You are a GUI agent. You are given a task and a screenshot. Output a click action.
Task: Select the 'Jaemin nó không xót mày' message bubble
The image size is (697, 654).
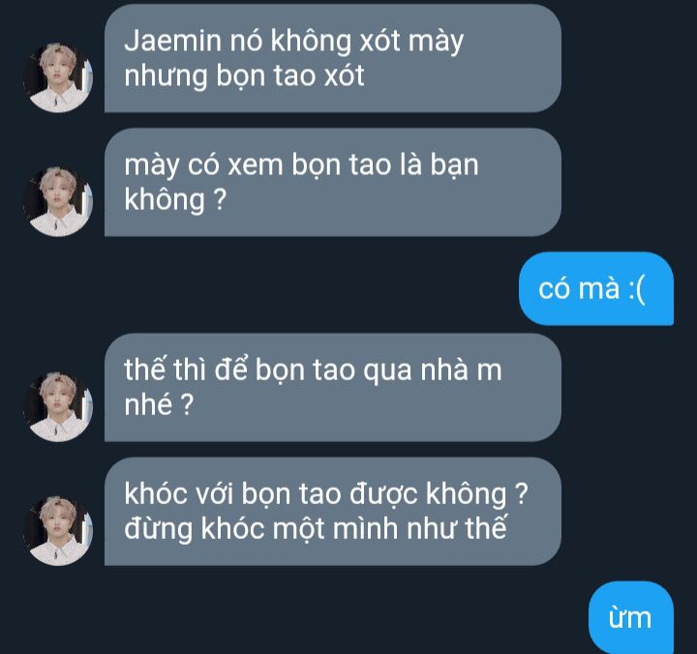pyautogui.click(x=333, y=58)
